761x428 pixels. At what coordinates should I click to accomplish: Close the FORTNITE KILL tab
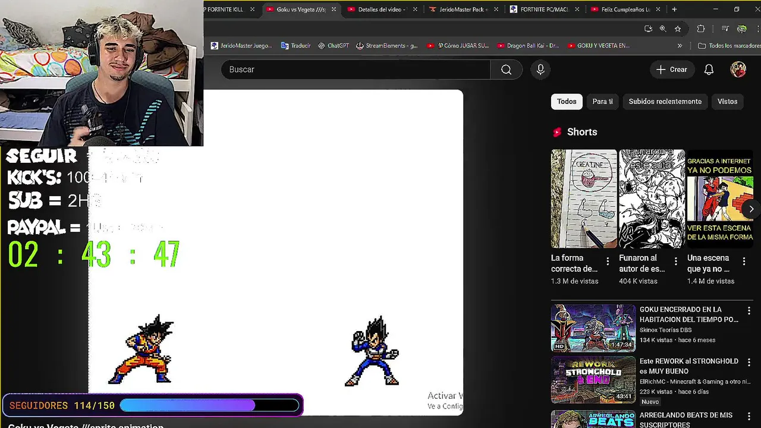(x=253, y=10)
